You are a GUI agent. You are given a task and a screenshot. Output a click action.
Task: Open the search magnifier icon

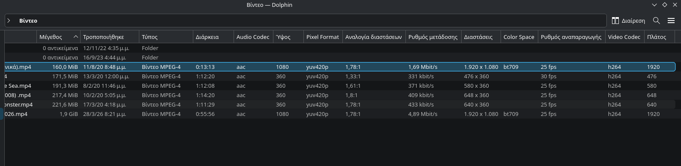(x=656, y=21)
